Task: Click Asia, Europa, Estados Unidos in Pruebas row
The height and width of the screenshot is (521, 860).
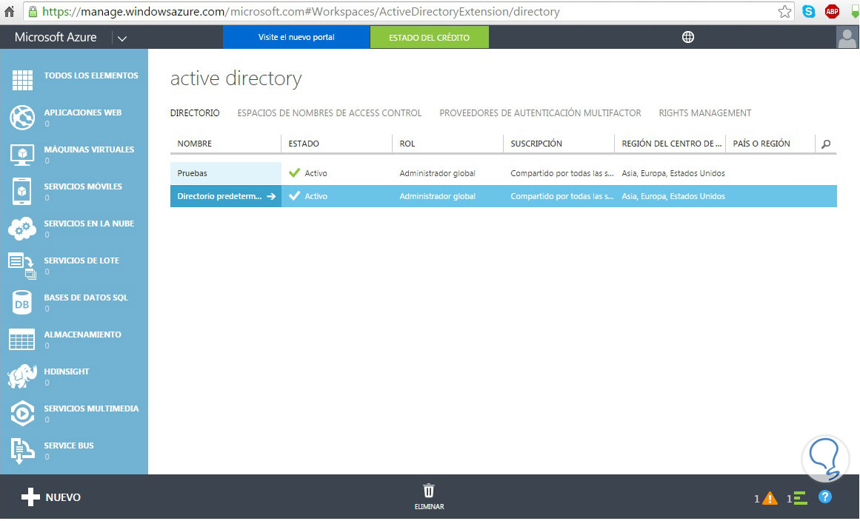Action: coord(673,173)
